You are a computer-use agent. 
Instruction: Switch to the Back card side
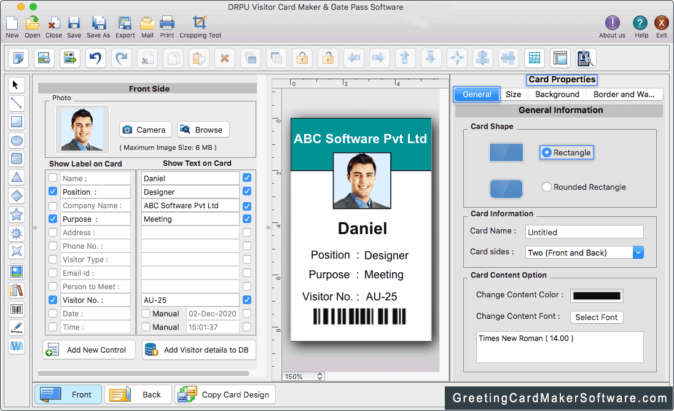[138, 394]
